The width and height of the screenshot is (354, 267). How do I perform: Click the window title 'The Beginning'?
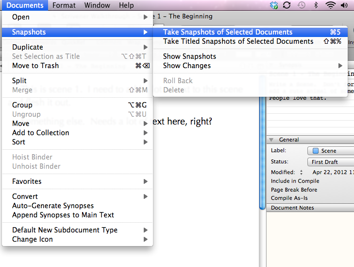(x=190, y=16)
